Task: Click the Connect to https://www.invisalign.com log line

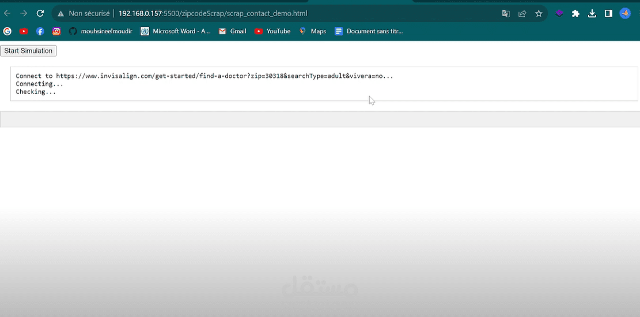Action: click(x=204, y=76)
